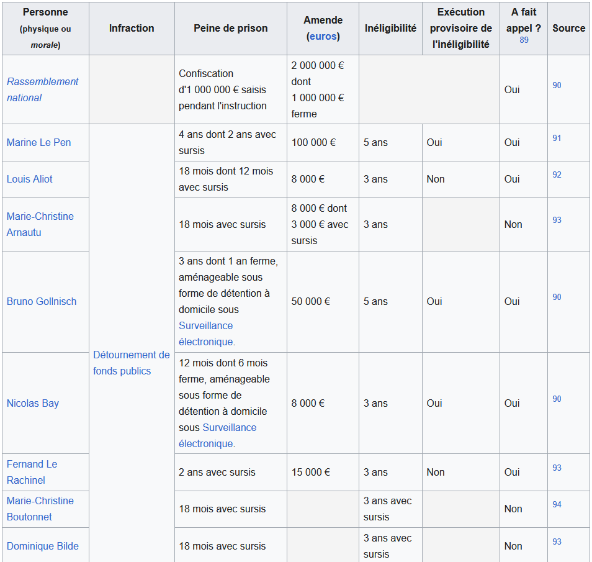The width and height of the screenshot is (592, 562).
Task: Select '18 mois avec sursis' in the Boutonnet row
Action: 231,509
